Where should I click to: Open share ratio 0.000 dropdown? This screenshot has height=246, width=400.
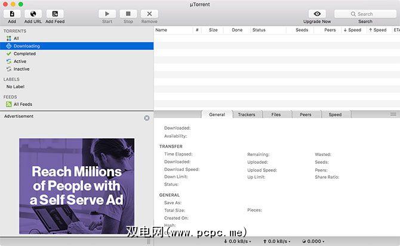click(313, 241)
